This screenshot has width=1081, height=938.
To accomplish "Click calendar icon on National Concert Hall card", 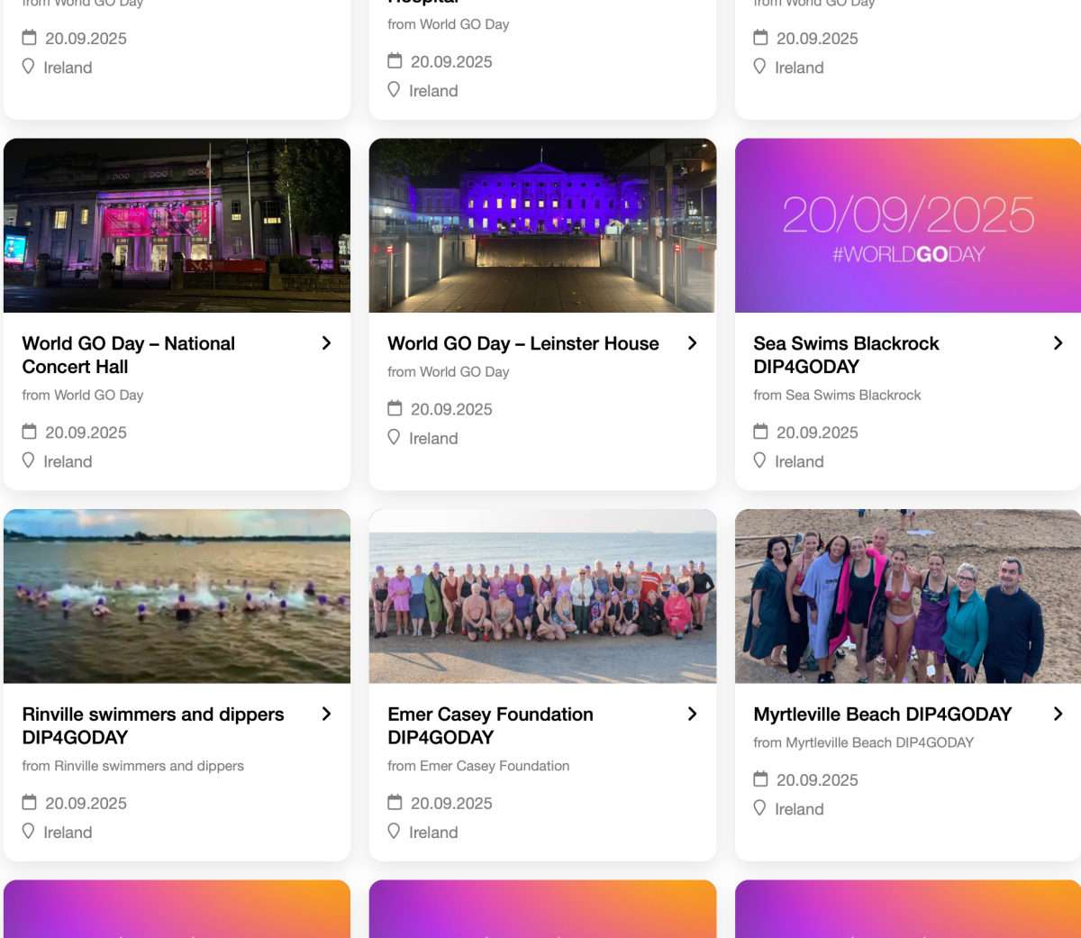I will tap(30, 432).
